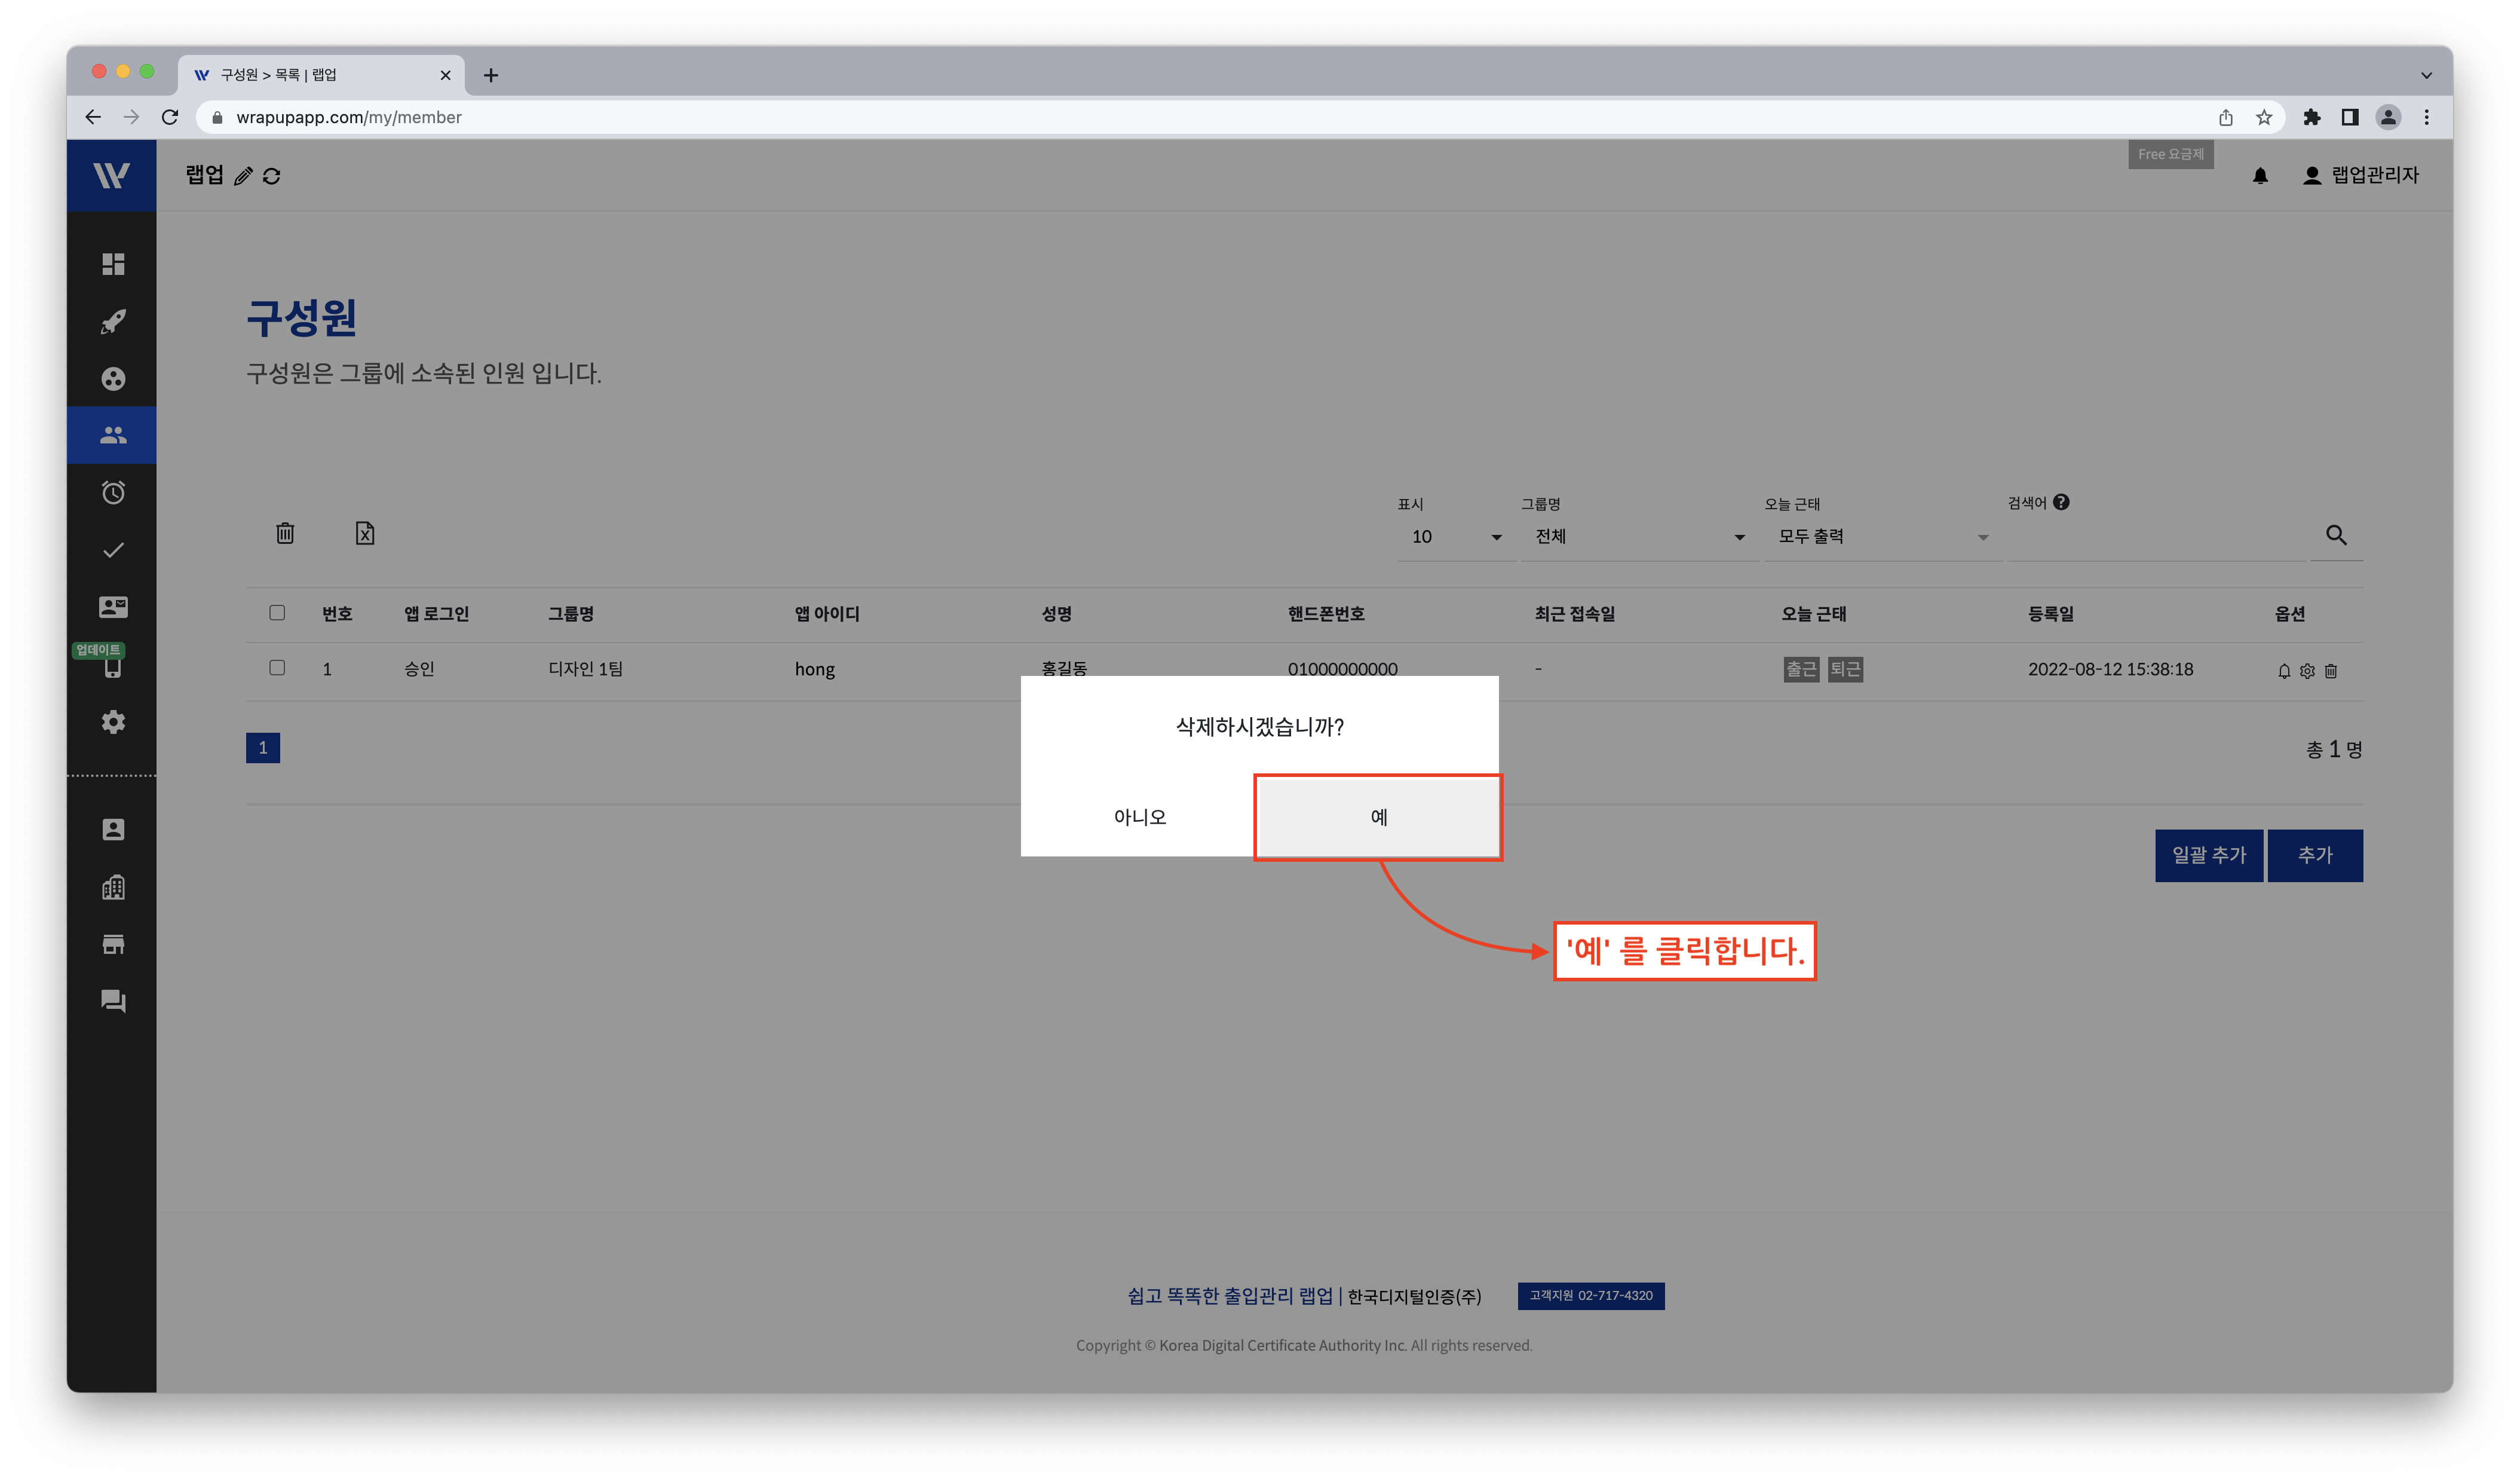2520x1481 pixels.
Task: Open Chrome three-dot menu
Action: click(2427, 117)
